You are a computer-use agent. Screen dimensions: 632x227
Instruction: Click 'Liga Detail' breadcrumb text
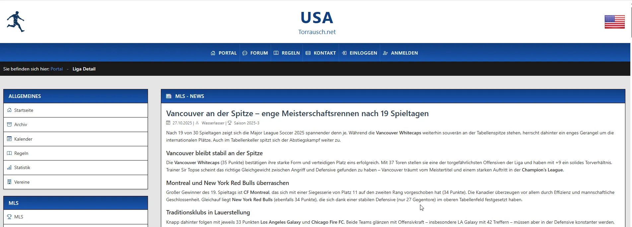(84, 69)
